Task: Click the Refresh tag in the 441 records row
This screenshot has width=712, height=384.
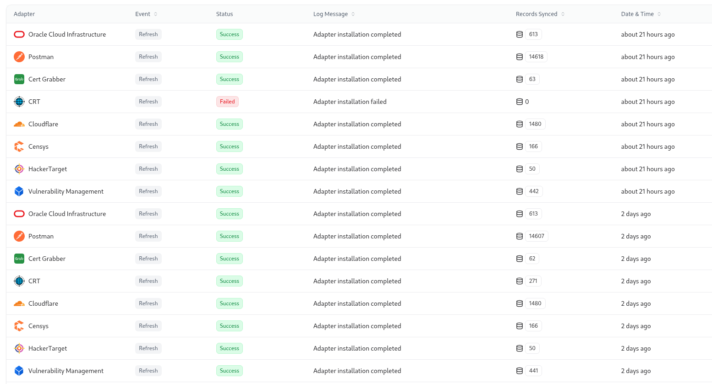Action: click(148, 371)
